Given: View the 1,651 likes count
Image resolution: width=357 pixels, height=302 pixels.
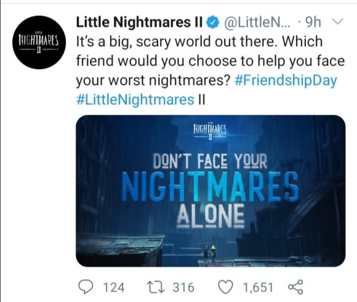Looking at the screenshot, I should click(258, 287).
